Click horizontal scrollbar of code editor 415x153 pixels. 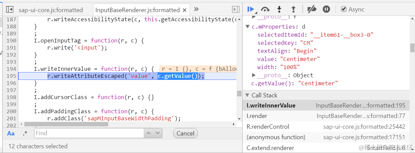coord(66,124)
